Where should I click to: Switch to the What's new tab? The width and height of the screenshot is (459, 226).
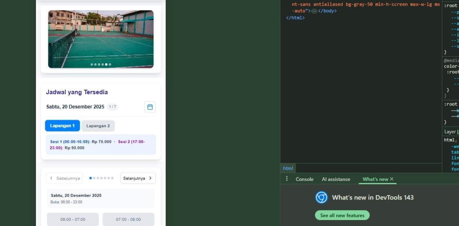[375, 179]
